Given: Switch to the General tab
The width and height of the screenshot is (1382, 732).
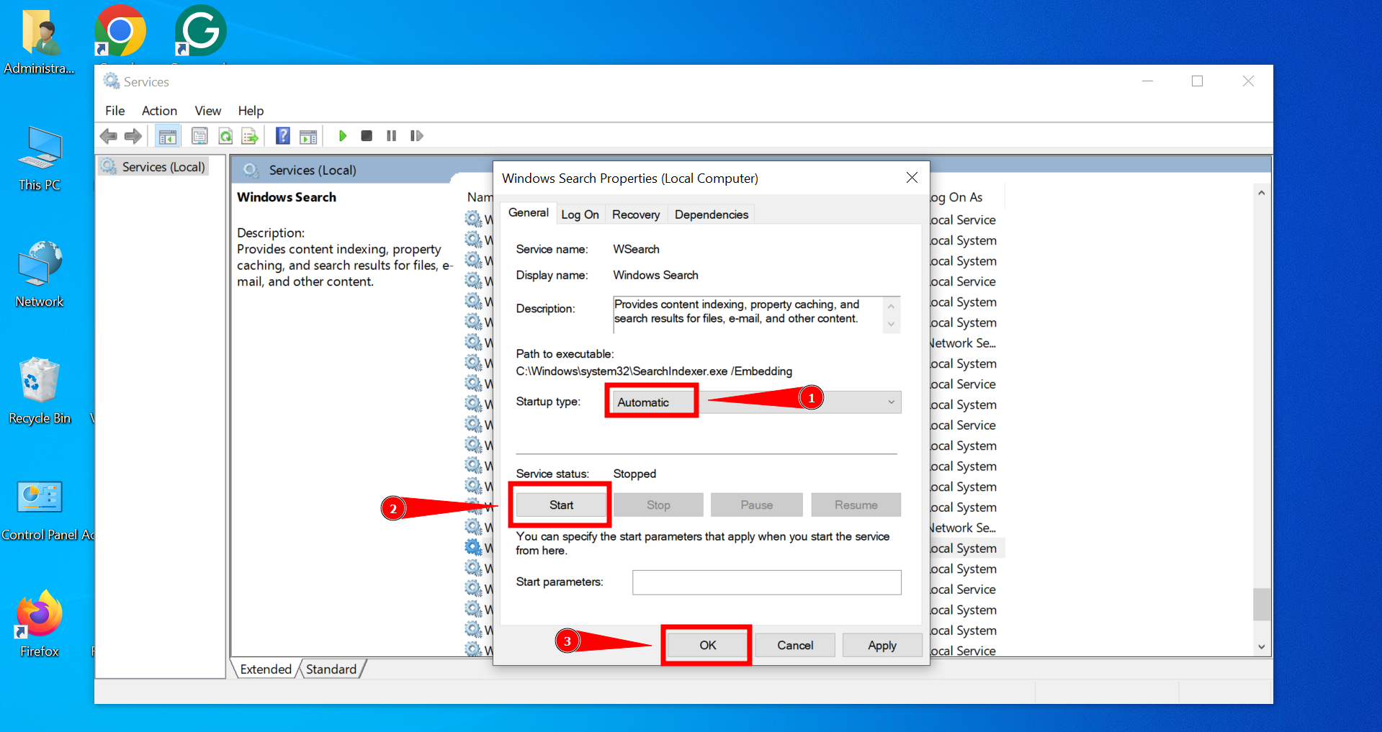Looking at the screenshot, I should coord(529,213).
